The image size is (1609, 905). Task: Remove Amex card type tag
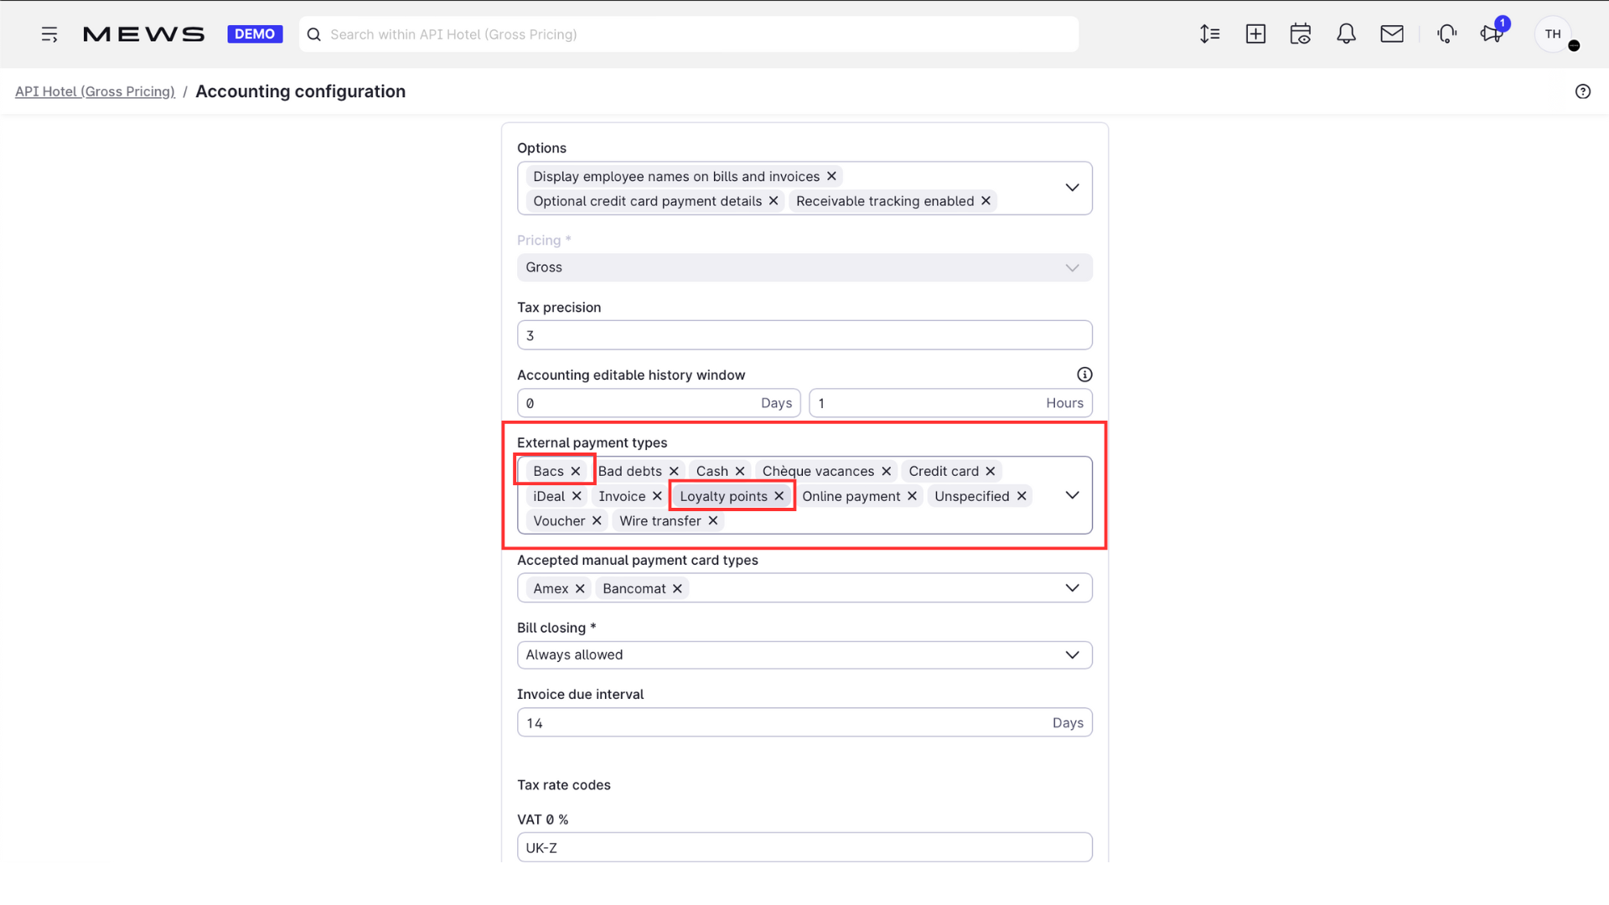pos(580,588)
